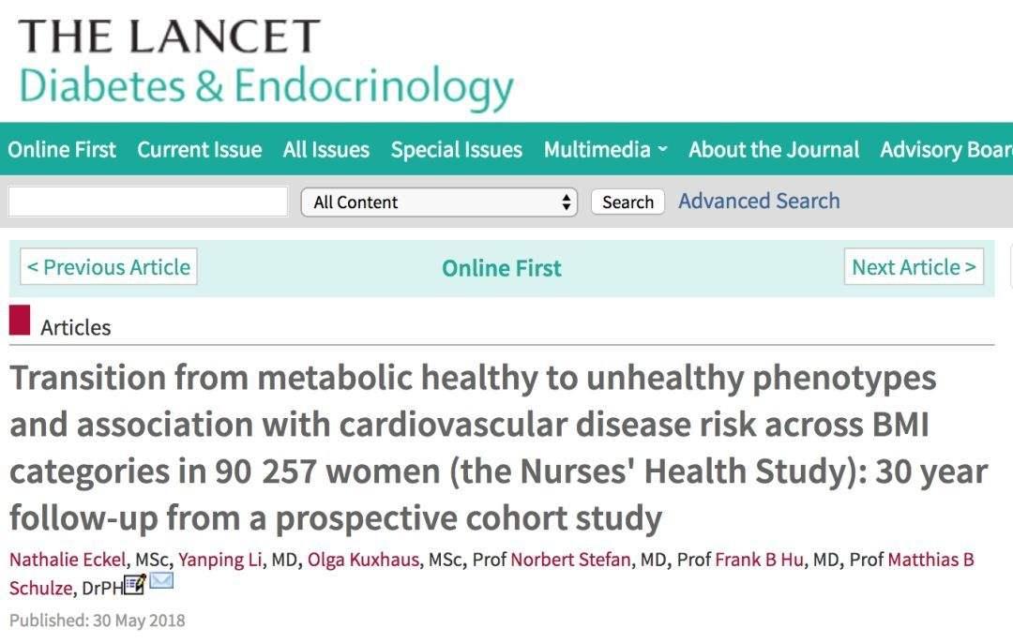This screenshot has height=643, width=1013.
Task: Click the email envelope icon
Action: (161, 582)
